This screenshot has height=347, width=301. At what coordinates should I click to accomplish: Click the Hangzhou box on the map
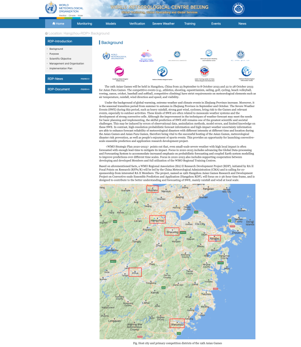[157, 220]
